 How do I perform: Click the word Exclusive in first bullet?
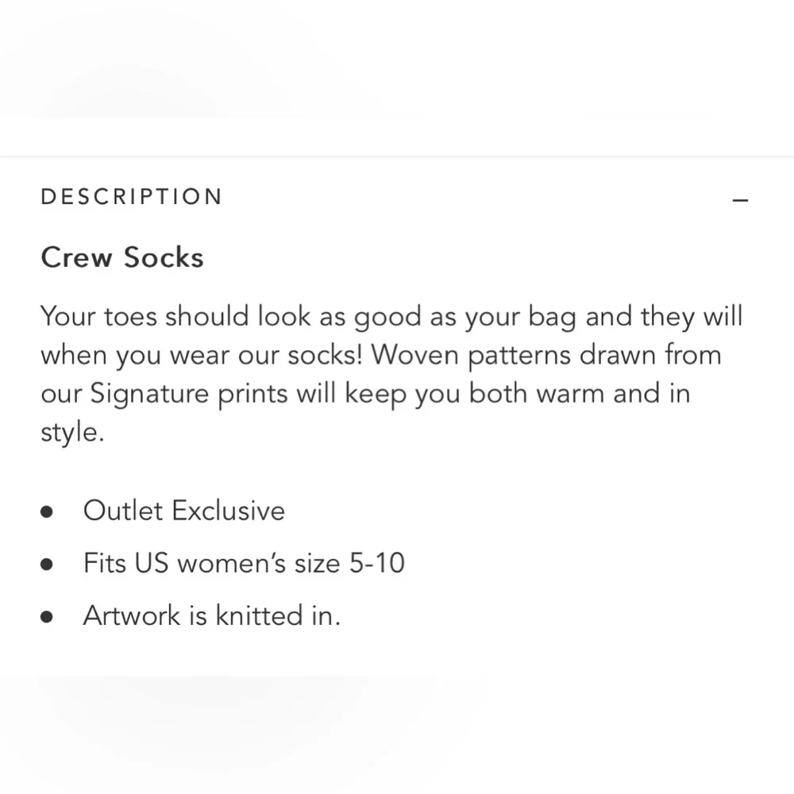point(229,511)
